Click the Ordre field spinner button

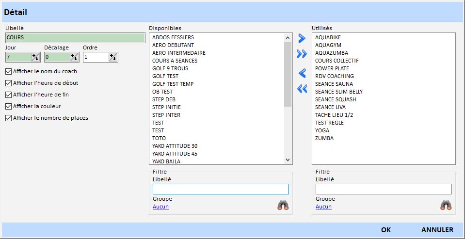coord(113,57)
